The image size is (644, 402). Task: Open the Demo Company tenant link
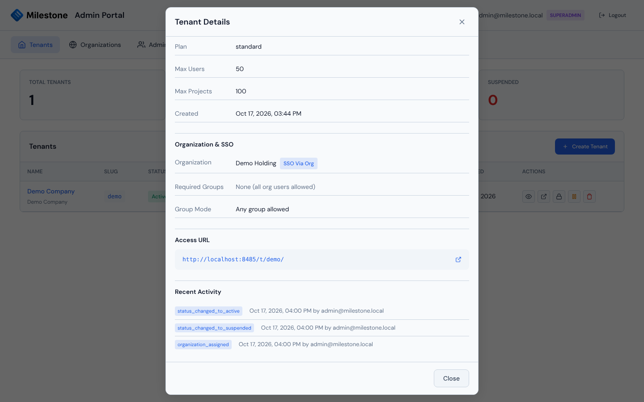(x=51, y=191)
